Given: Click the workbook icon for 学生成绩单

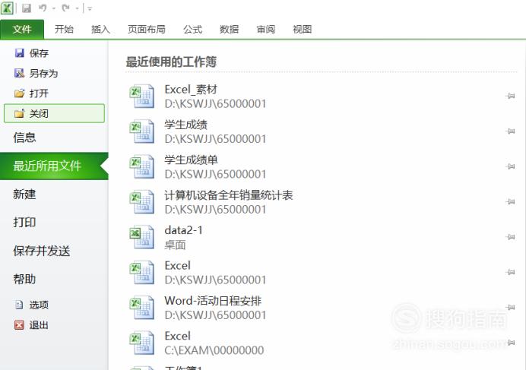Looking at the screenshot, I should [x=142, y=166].
